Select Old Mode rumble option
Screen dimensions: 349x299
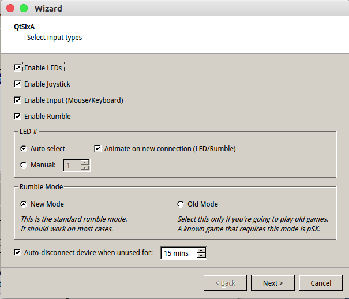pyautogui.click(x=181, y=204)
